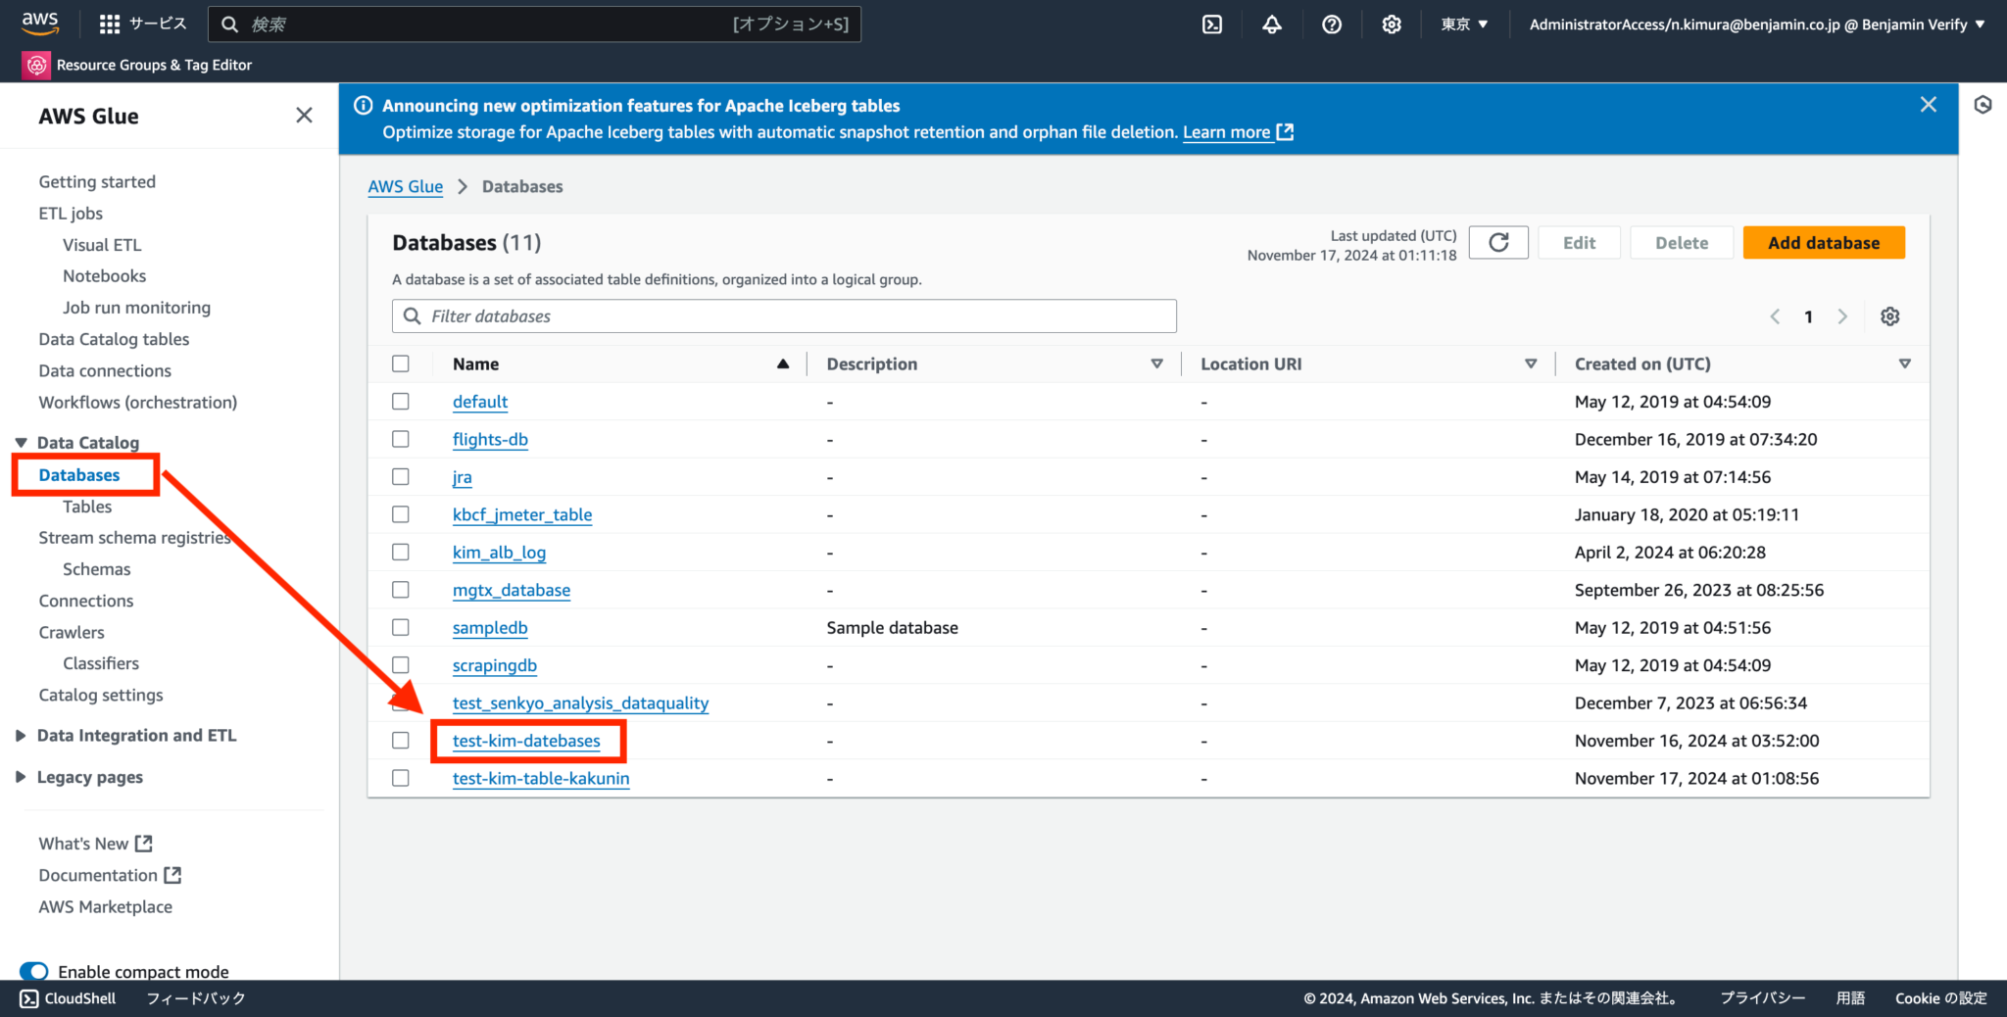Click the AWS home logo
Image resolution: width=2007 pixels, height=1017 pixels.
(39, 22)
